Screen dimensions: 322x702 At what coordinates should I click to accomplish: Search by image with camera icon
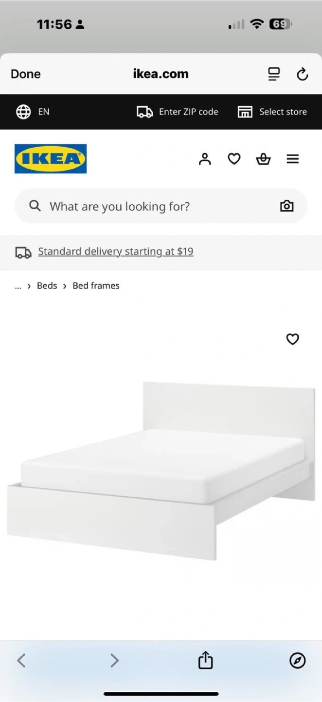point(286,206)
